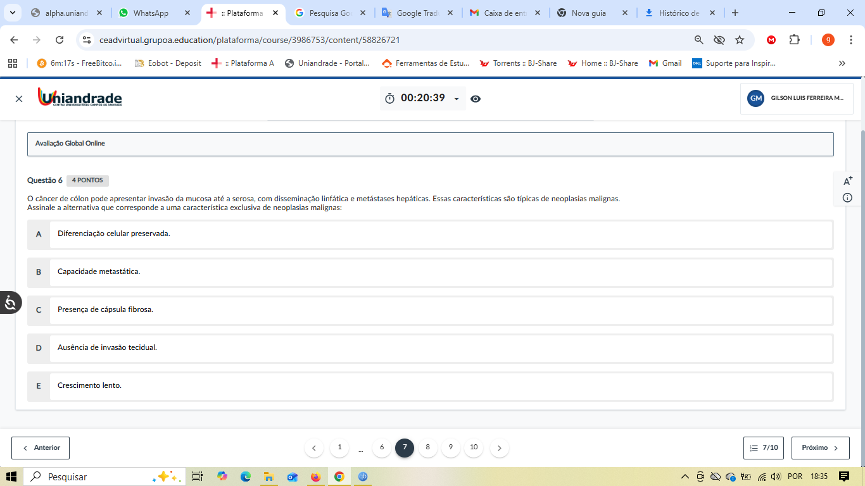Viewport: 865px width, 486px height.
Task: Switch to the WhatsApp browser tab
Action: [x=151, y=13]
